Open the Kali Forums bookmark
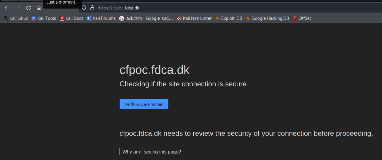 pos(101,18)
